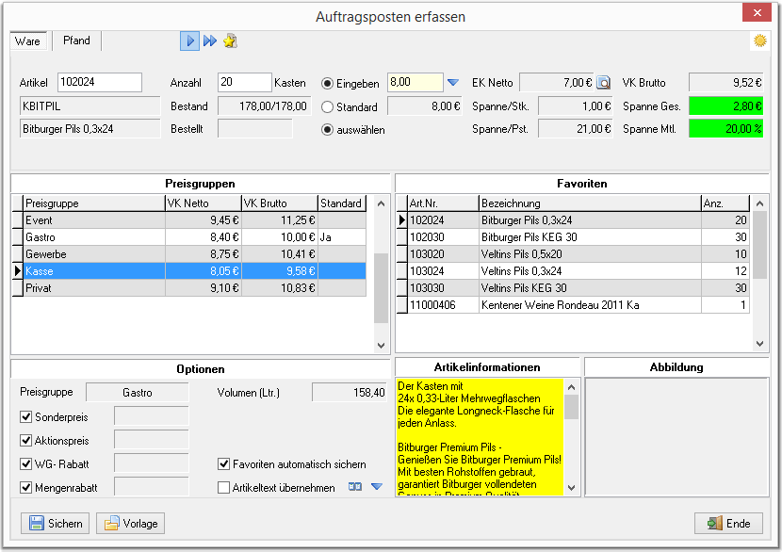Enable the Artikeltext übernehmen checkbox
Viewport: 782px width, 552px height.
[224, 487]
